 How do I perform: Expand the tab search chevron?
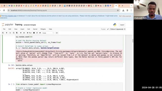click(131, 6)
